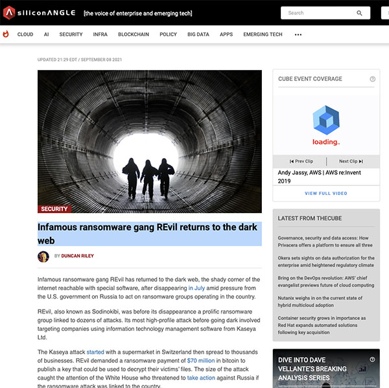Follow the 'in July' link
The image size is (389, 388).
pyautogui.click(x=196, y=288)
